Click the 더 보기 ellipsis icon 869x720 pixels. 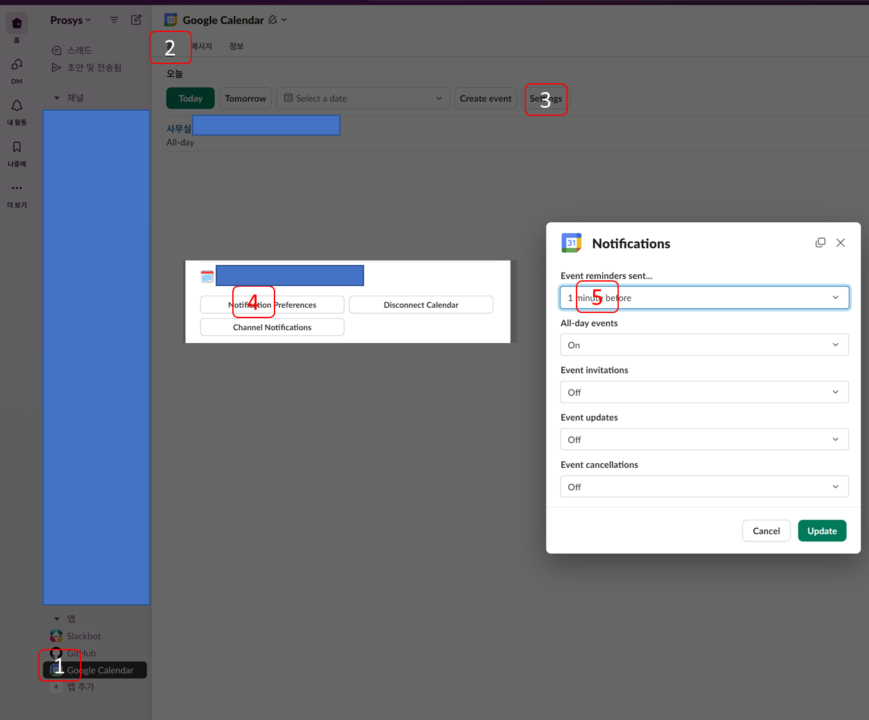[x=16, y=188]
